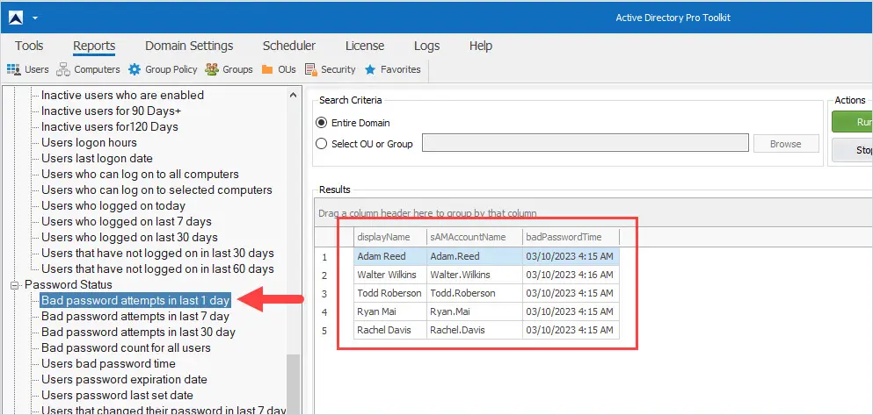Select Users not logged on in last 30 days
The width and height of the screenshot is (873, 415).
157,253
